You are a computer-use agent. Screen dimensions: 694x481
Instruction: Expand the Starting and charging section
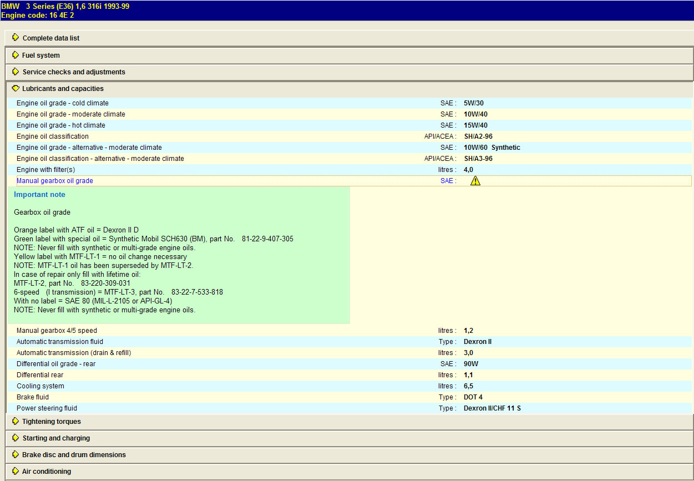coord(55,438)
